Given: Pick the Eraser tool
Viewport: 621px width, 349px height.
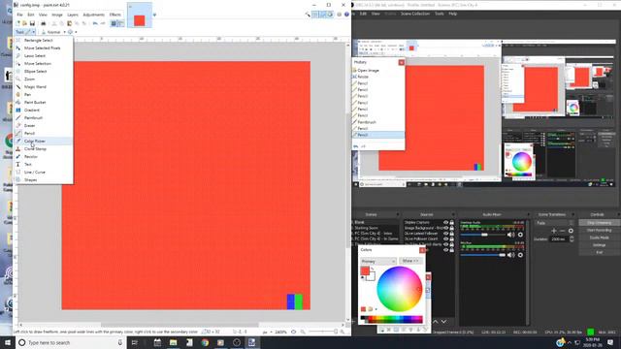Looking at the screenshot, I should [x=43, y=125].
